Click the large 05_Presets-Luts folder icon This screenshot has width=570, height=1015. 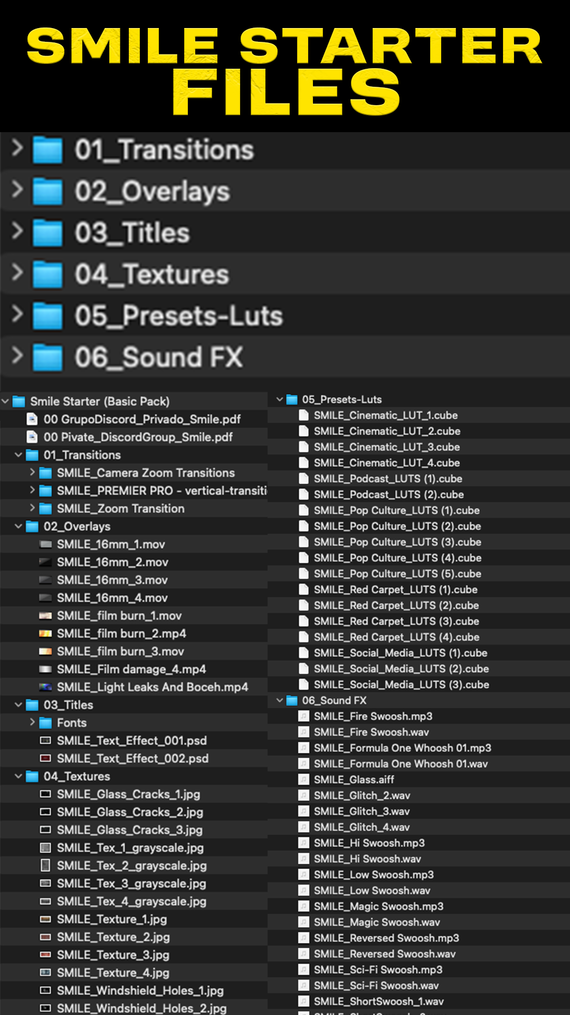tap(48, 316)
